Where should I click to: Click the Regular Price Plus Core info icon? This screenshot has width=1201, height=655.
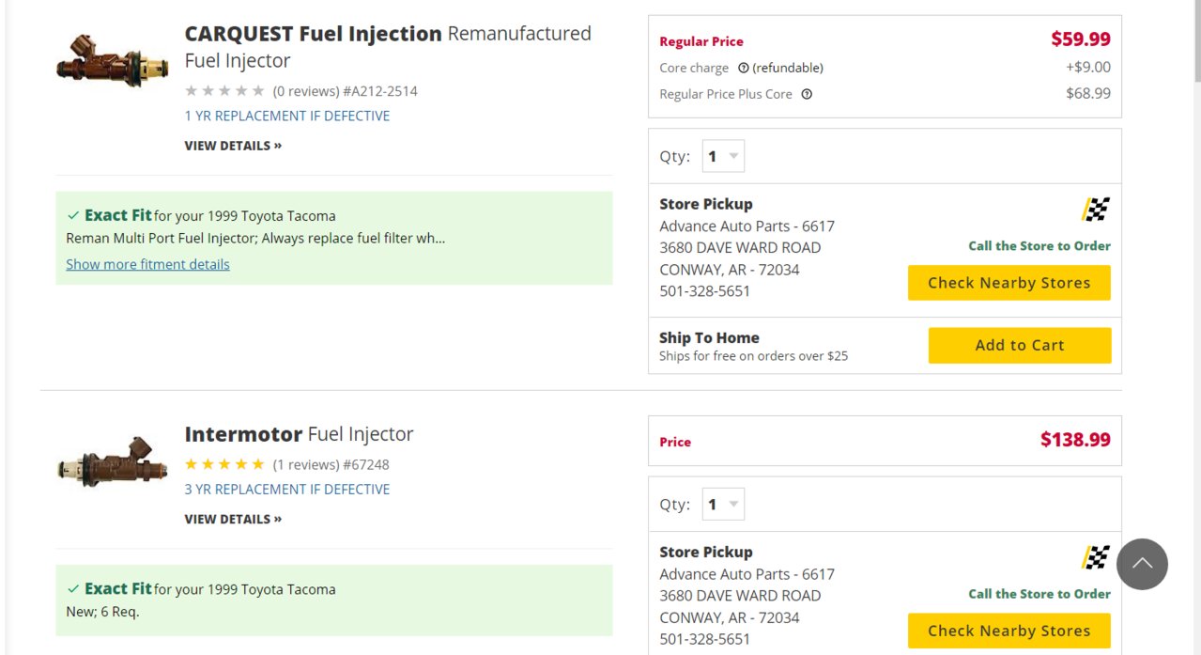(807, 94)
